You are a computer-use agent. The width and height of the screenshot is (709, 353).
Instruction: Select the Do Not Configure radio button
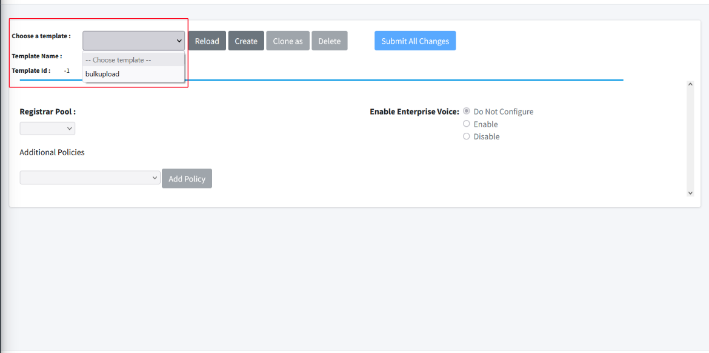(466, 111)
